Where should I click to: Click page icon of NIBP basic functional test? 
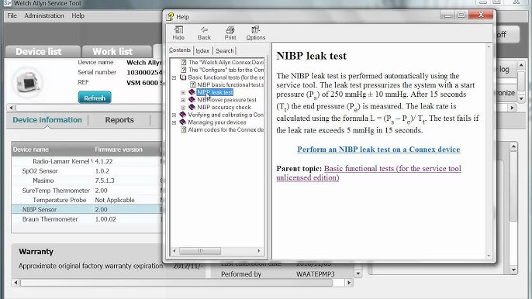tap(192, 84)
